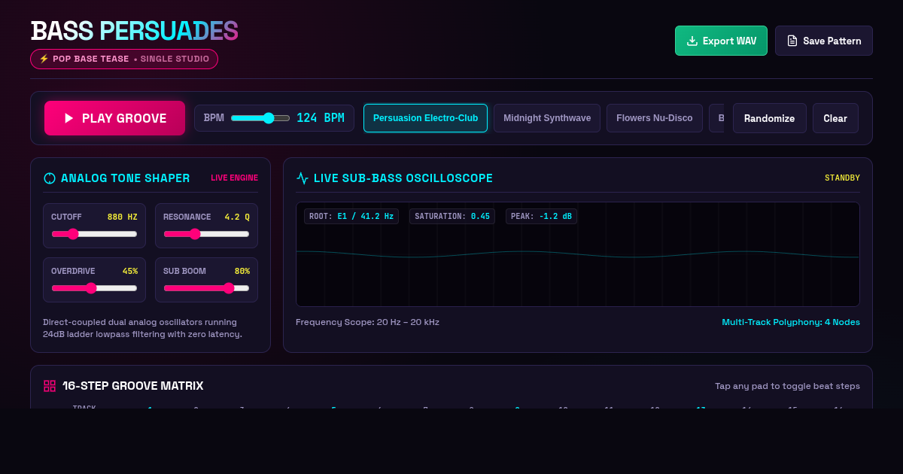
Task: Click the play triangle icon in Play Groove
Action: pyautogui.click(x=69, y=118)
